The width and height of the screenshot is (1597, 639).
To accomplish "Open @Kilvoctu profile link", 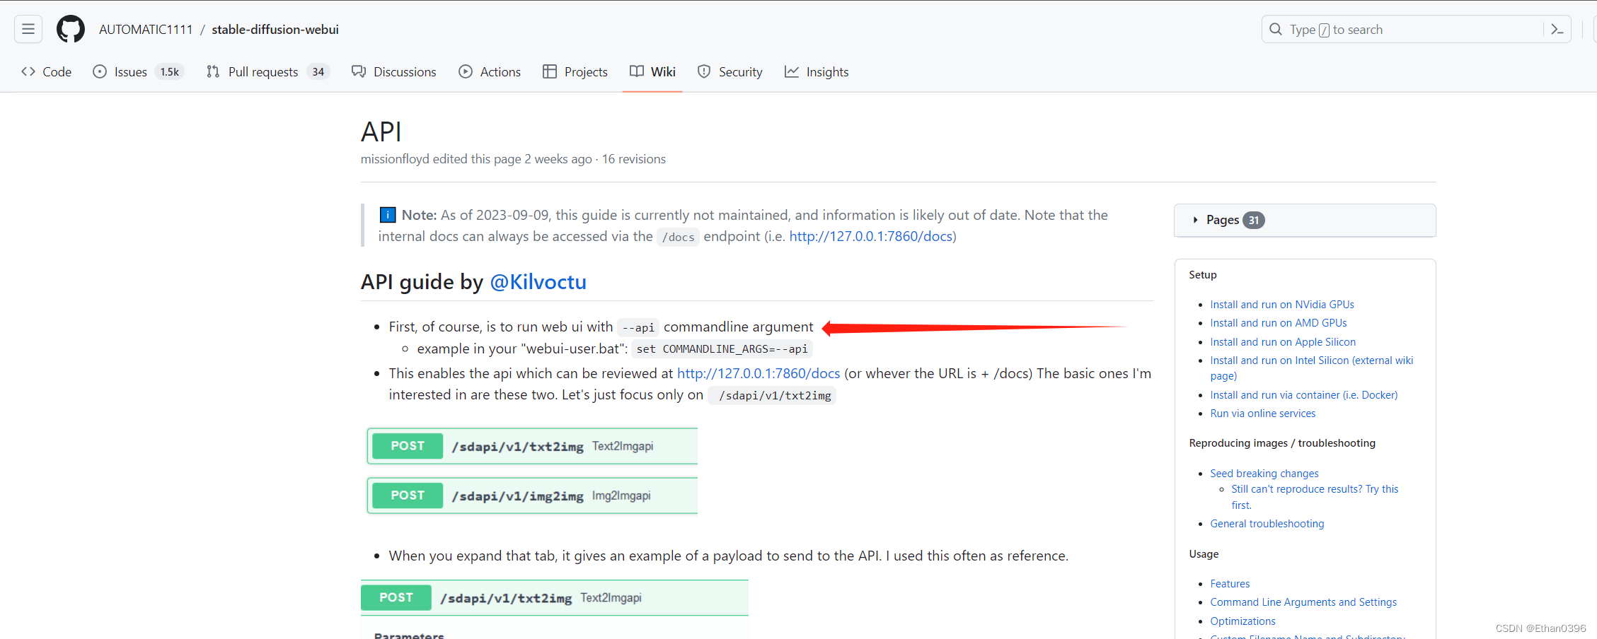I will pos(538,282).
